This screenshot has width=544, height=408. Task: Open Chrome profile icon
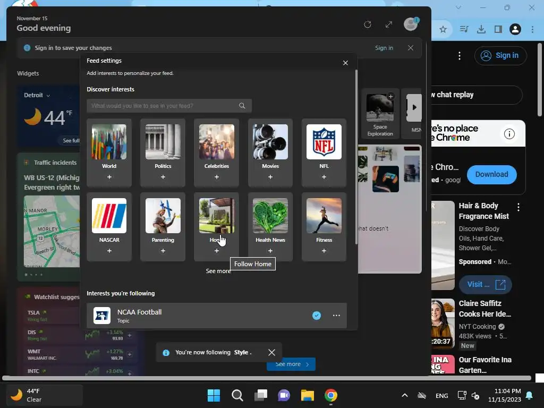[x=515, y=30]
